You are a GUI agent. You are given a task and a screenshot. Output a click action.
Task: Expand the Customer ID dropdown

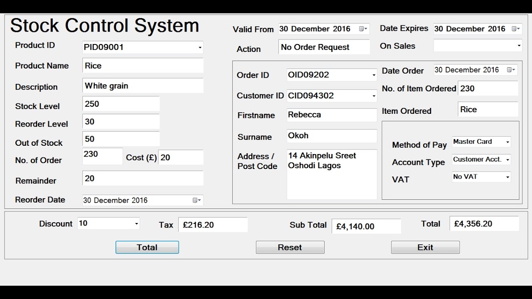pyautogui.click(x=374, y=96)
